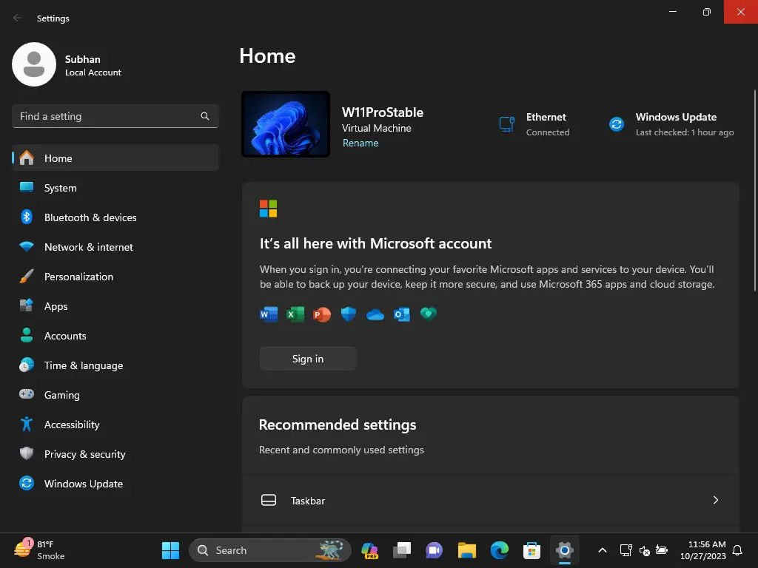
Task: Open Task View from taskbar
Action: point(402,550)
